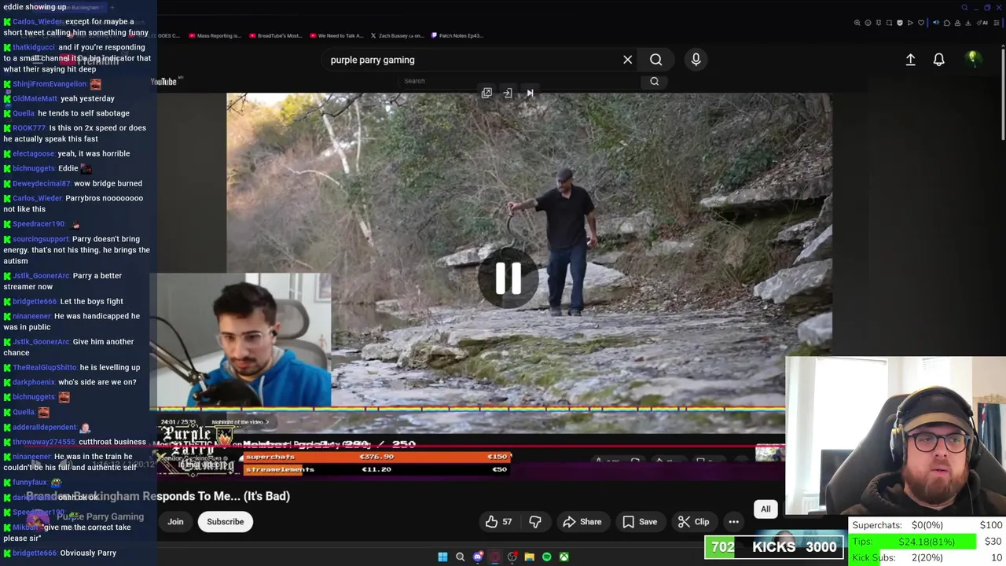Clear the YouTube search box text

point(627,60)
